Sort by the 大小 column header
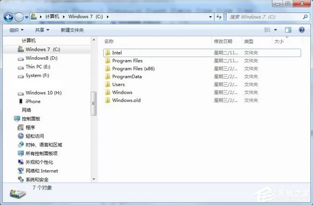 point(279,42)
